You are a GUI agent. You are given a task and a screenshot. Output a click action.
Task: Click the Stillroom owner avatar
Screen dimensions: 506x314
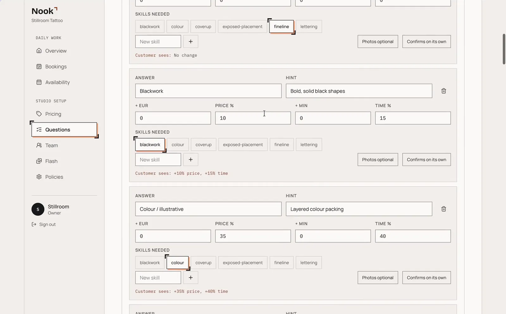tap(38, 209)
